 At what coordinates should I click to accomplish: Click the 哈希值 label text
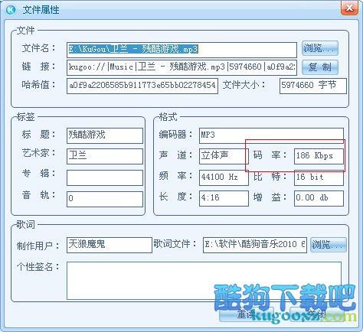tap(38, 84)
